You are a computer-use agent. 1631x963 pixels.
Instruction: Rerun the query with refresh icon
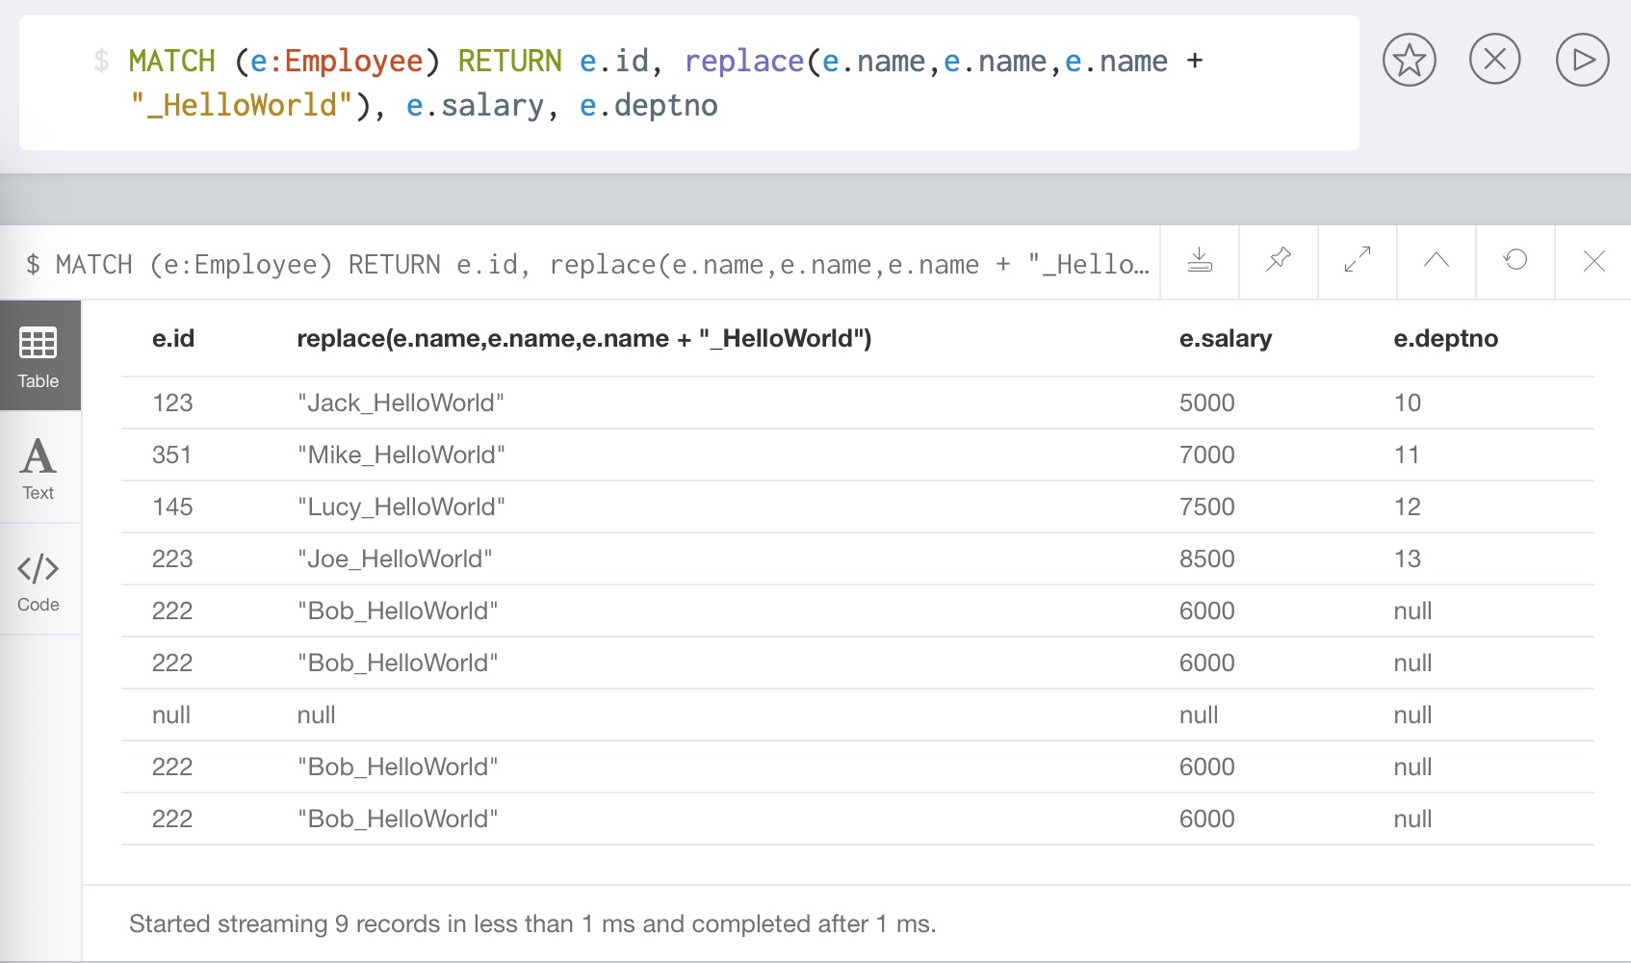1515,261
